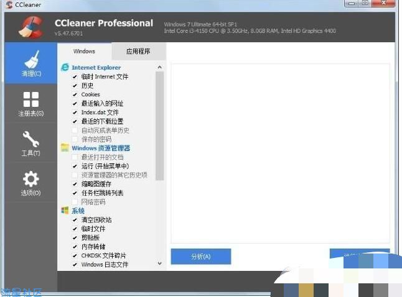
Task: Select the Windows 资源管理器 category heading
Action: [101, 148]
